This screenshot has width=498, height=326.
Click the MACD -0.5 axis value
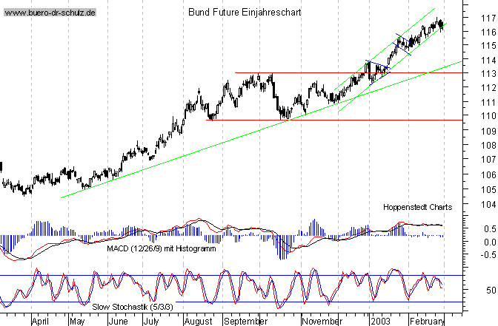tap(488, 255)
